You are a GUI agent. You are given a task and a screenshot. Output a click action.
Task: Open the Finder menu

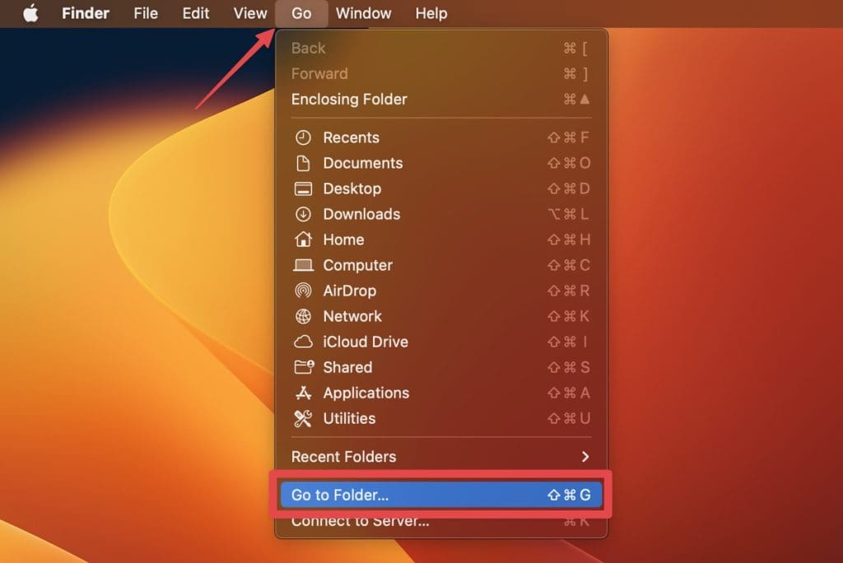coord(86,13)
